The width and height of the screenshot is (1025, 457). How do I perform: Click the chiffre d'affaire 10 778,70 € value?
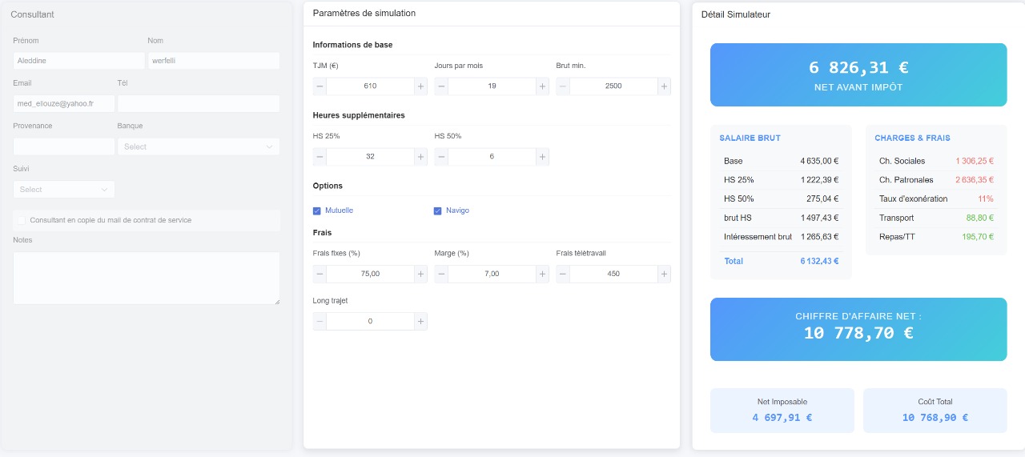858,333
